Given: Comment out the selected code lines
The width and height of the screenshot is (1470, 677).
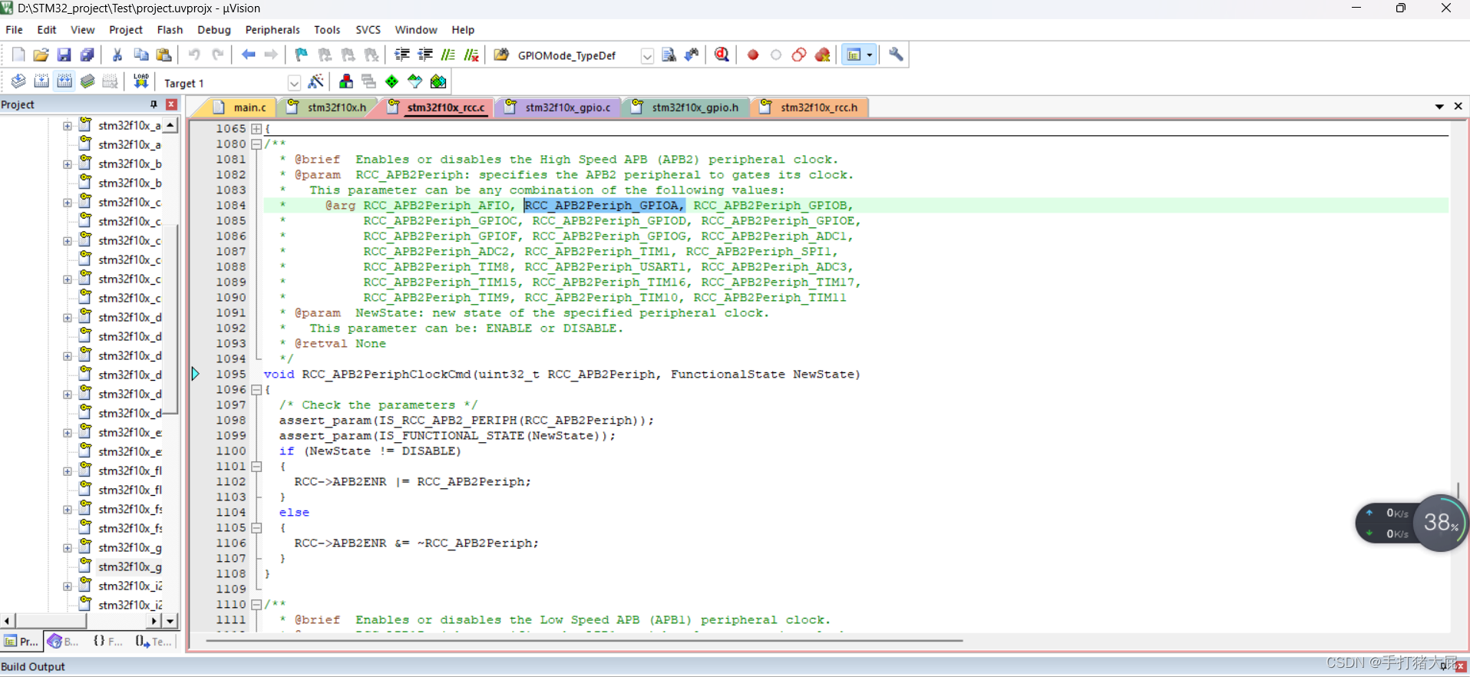Looking at the screenshot, I should tap(448, 54).
